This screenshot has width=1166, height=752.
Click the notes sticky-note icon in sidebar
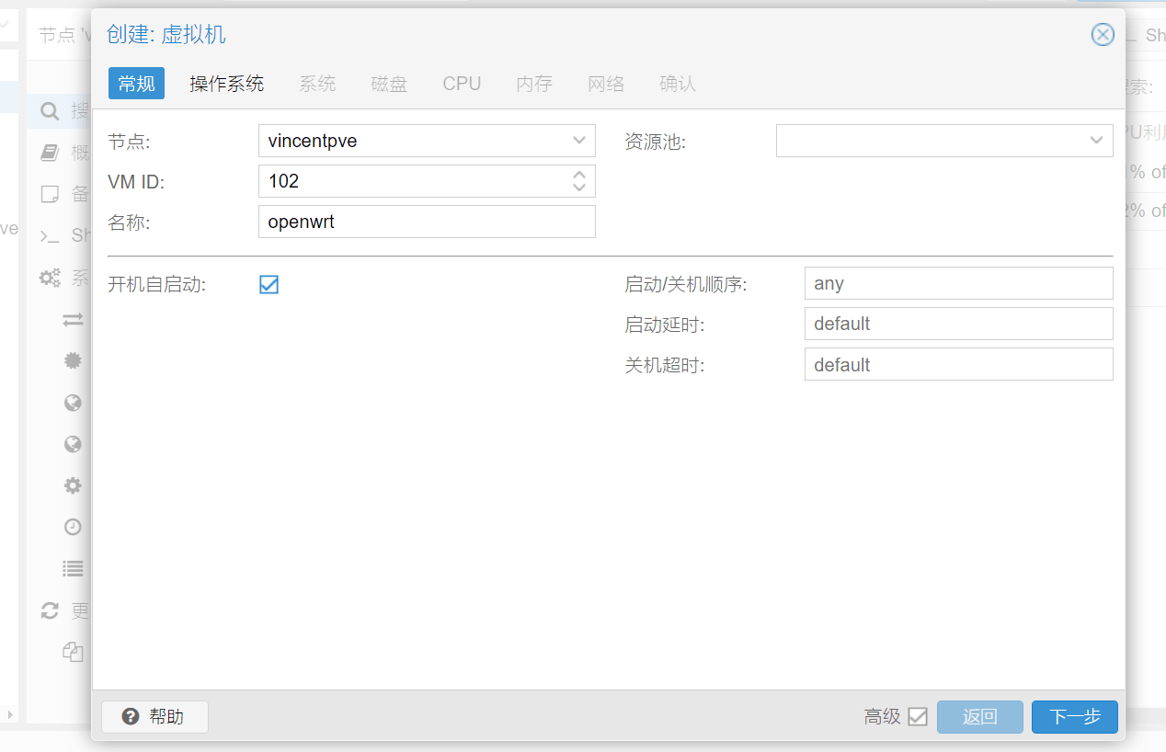[x=50, y=194]
